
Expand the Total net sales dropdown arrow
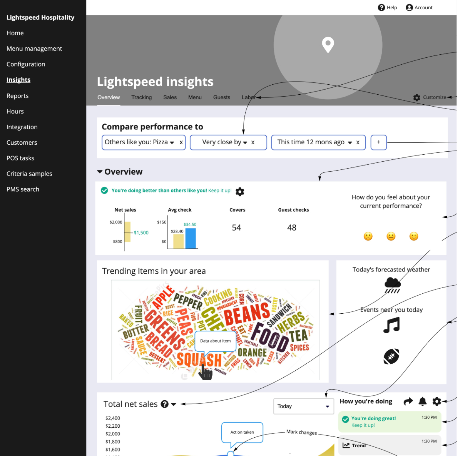[174, 404]
